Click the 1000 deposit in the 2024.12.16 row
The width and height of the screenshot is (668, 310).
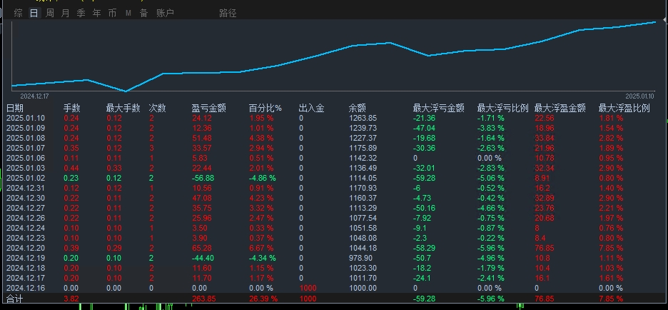tap(308, 289)
